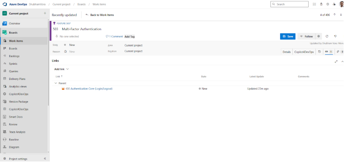Click the Save button
Screen dimensions: 347x167
[x=287, y=36]
